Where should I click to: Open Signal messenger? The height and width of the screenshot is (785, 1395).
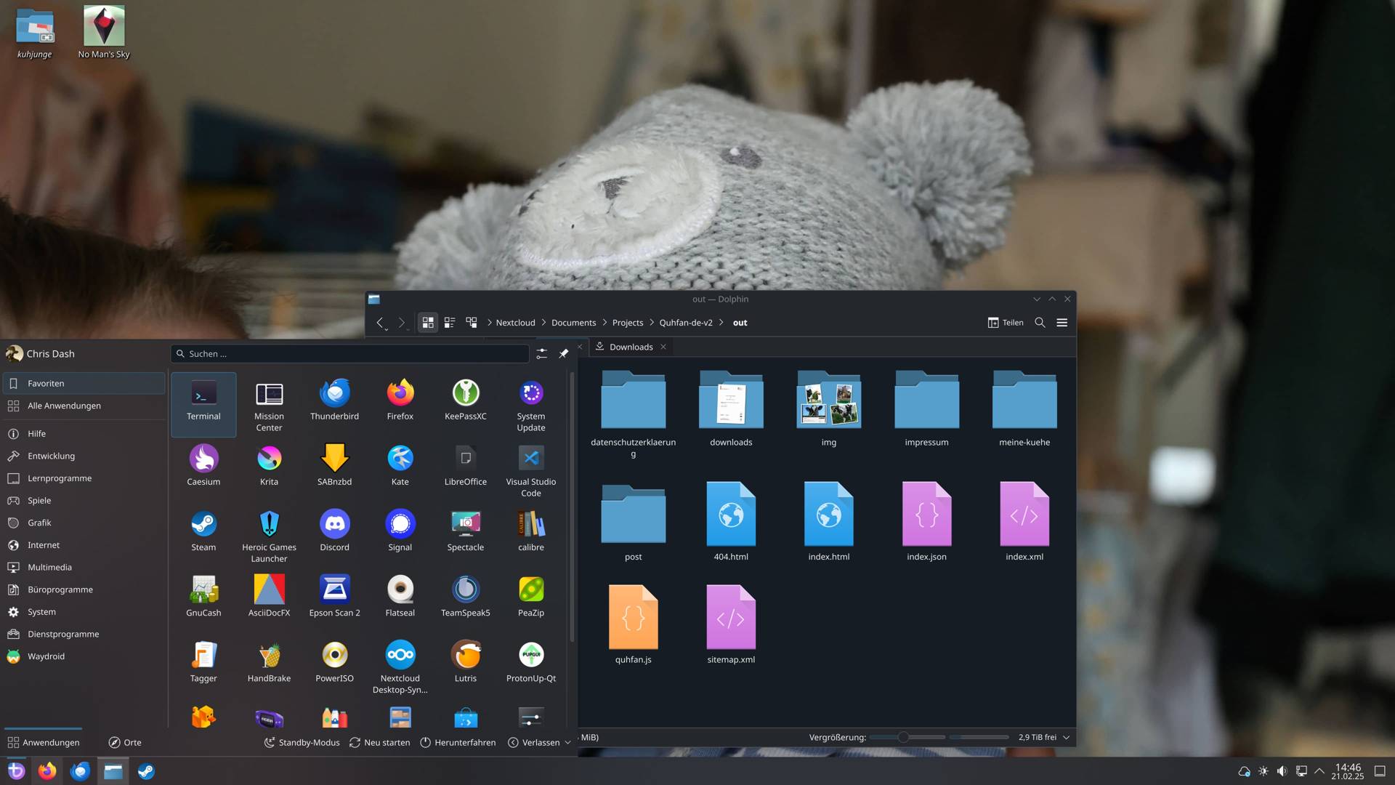point(400,535)
